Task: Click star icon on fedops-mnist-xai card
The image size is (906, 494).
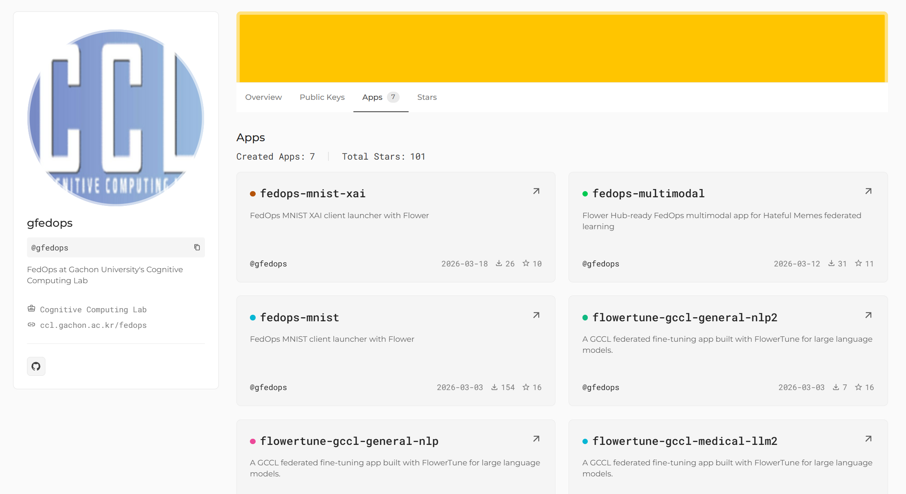Action: coord(526,263)
